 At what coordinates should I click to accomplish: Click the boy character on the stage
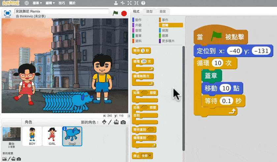(102, 78)
